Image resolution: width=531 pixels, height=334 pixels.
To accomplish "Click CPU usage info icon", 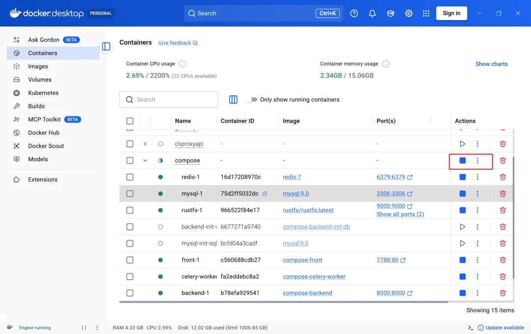I will tap(182, 64).
